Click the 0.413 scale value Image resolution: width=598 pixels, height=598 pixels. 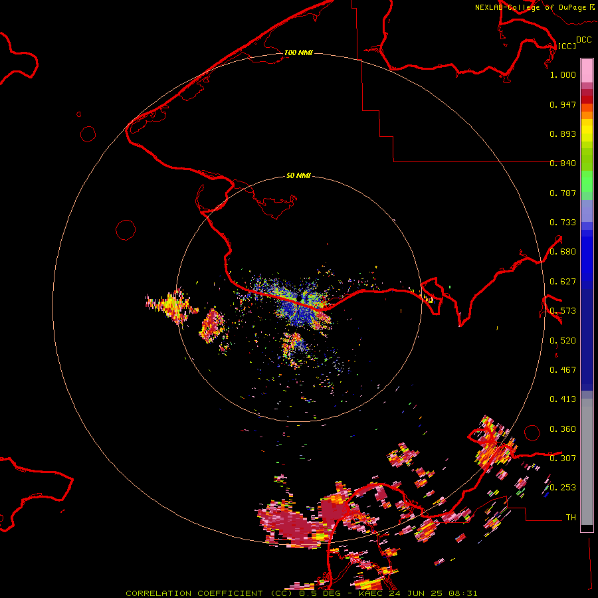click(563, 399)
